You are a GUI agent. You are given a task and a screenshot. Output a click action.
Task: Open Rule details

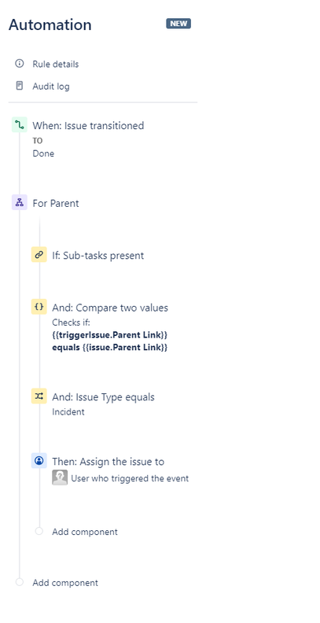pos(56,64)
